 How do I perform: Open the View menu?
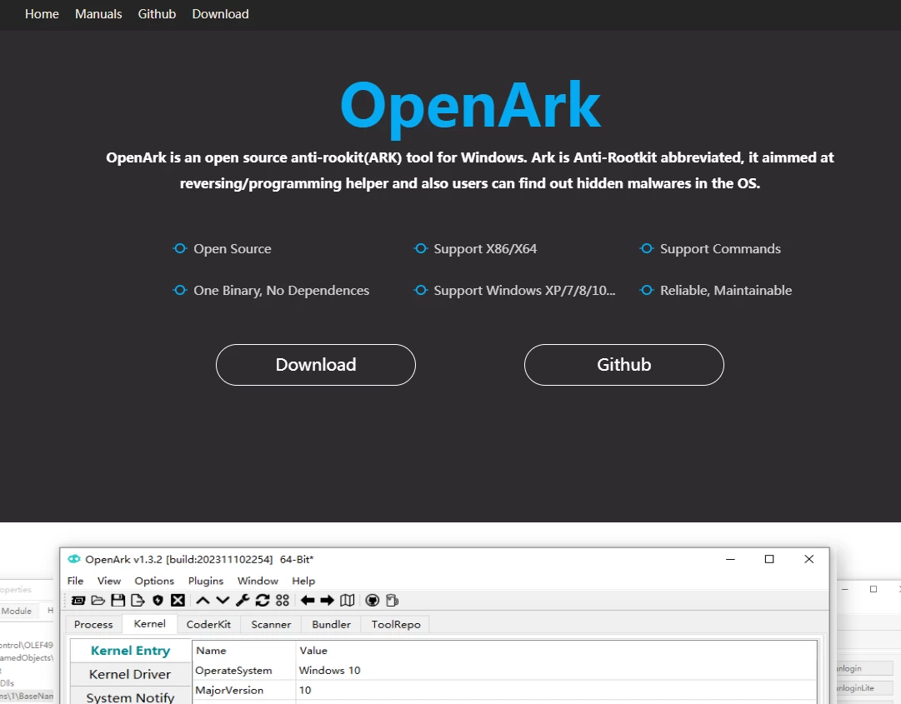coord(108,582)
